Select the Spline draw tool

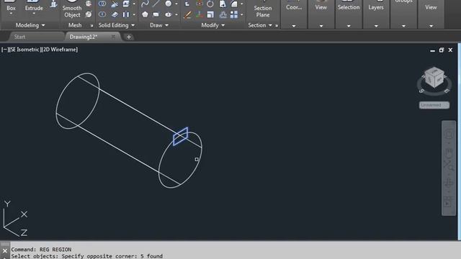145,4
